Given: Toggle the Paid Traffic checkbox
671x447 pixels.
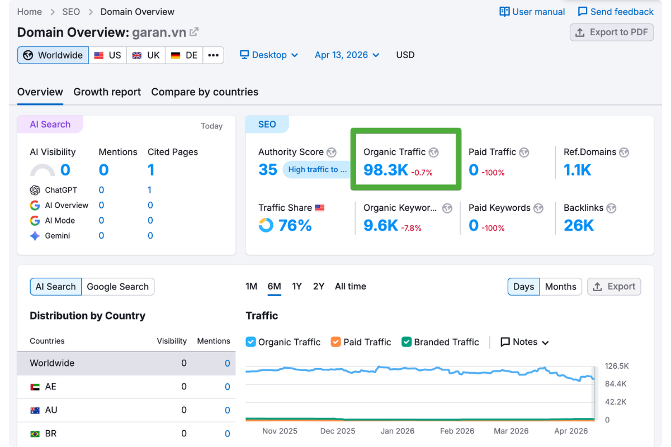Looking at the screenshot, I should click(336, 342).
